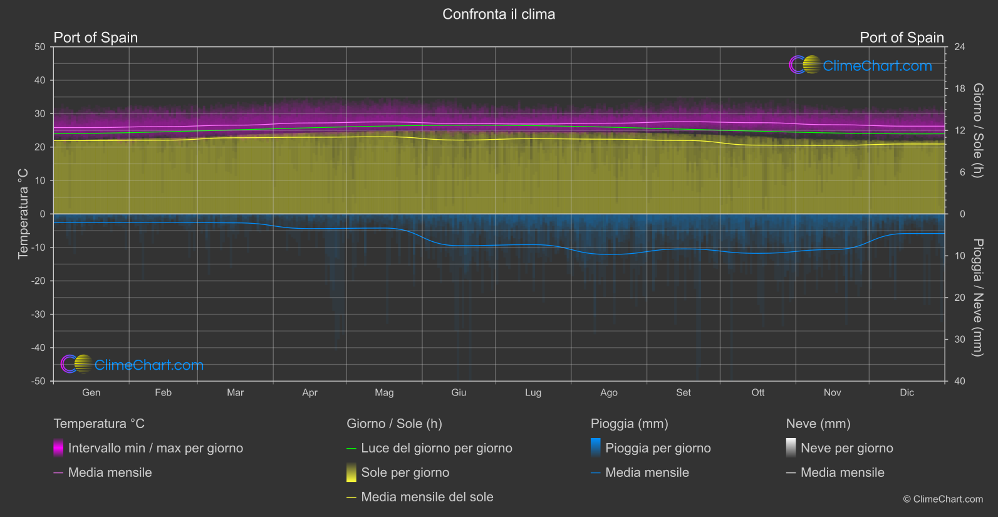Viewport: 998px width, 517px height.
Task: Toggle Media mensile under Pioggia (mm)
Action: tap(647, 473)
